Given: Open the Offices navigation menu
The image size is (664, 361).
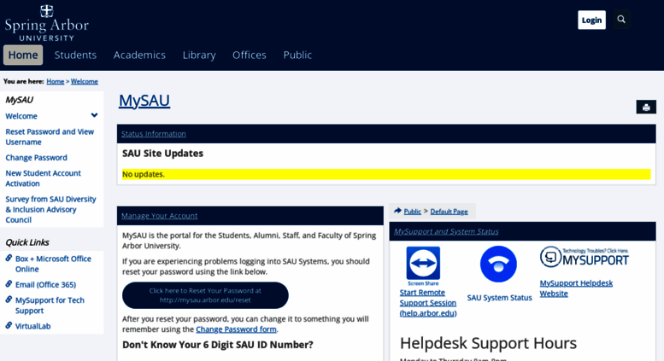Looking at the screenshot, I should [249, 55].
